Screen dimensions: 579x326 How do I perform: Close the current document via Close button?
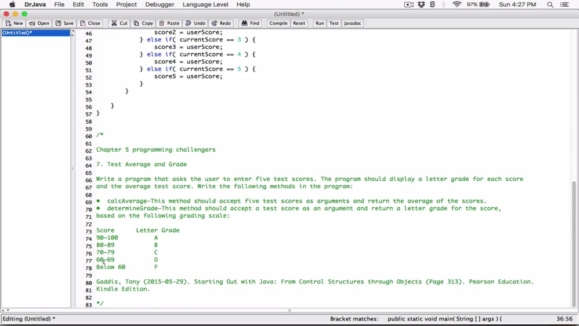coord(90,23)
